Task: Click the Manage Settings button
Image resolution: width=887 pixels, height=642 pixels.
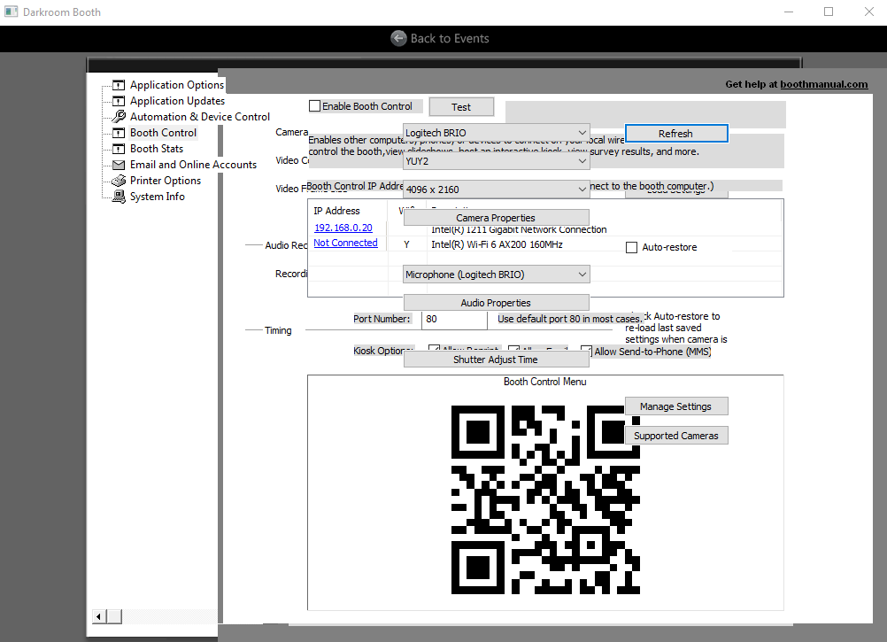Action: [x=676, y=406]
